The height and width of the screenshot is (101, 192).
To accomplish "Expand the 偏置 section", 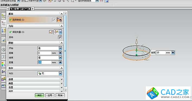I will (62, 83).
